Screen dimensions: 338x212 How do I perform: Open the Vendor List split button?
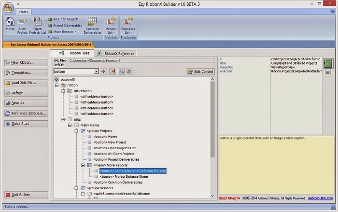[111, 26]
